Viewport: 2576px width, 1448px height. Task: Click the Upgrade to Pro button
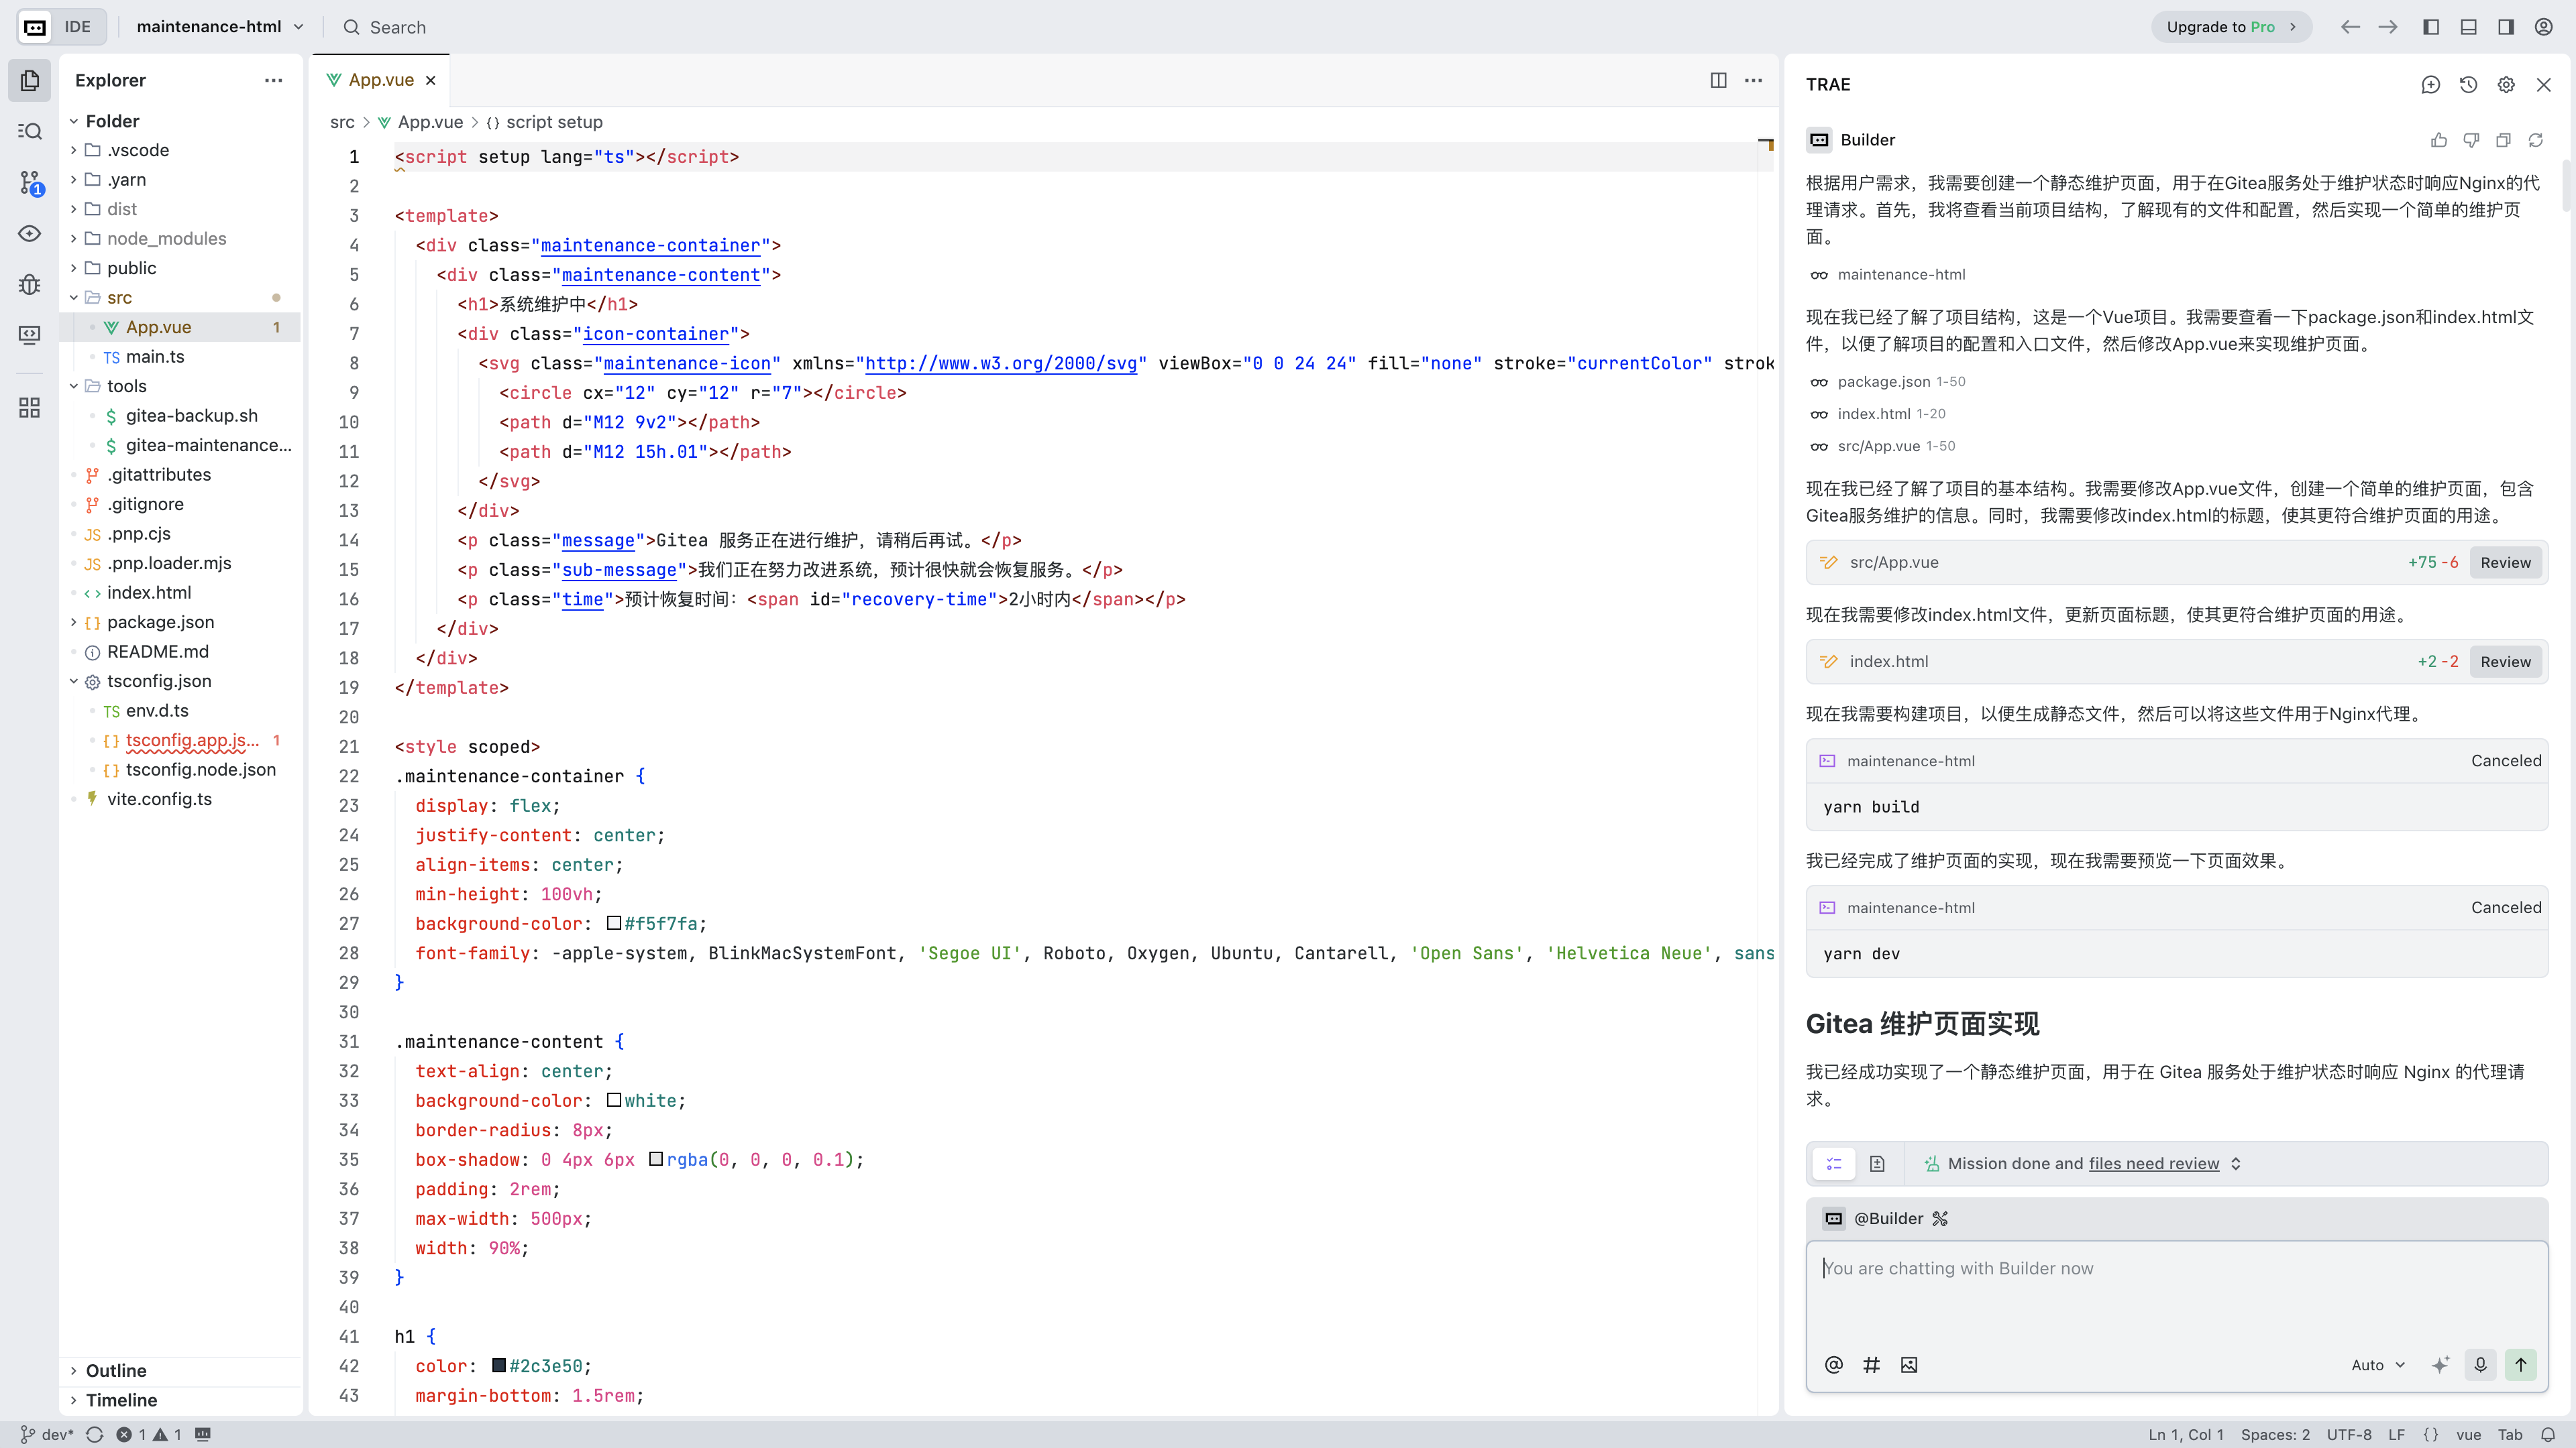click(x=2230, y=26)
